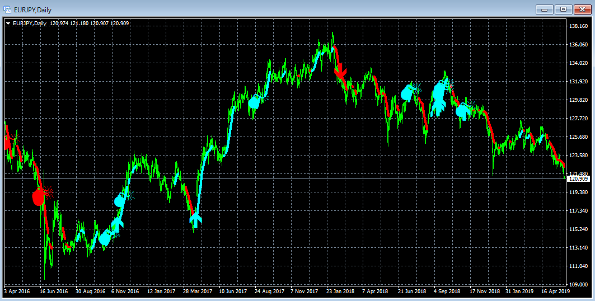Minimize the EURJPY,Daily chart window
Viewport: 595px width, 301px height.
click(x=545, y=10)
